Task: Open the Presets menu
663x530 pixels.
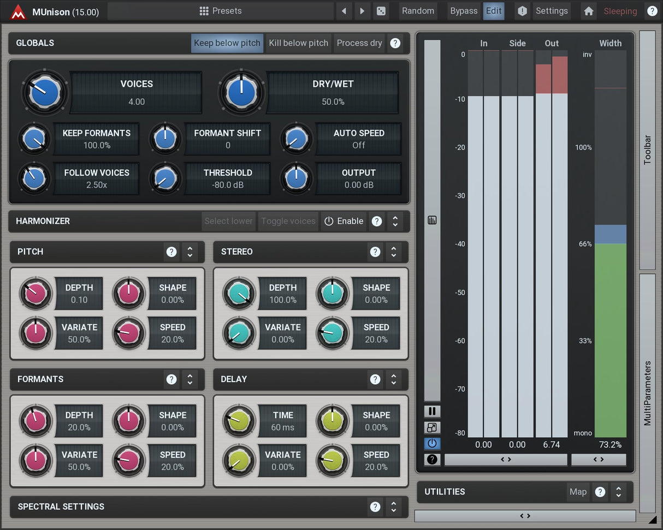Action: coord(221,11)
